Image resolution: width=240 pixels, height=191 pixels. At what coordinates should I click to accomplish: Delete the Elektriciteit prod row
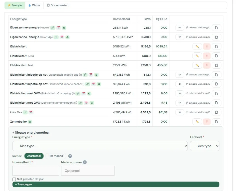207,56
